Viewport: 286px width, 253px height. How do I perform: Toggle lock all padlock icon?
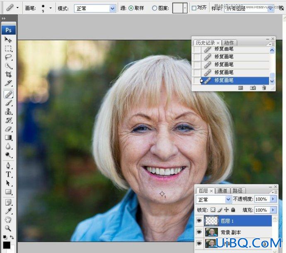point(233,210)
